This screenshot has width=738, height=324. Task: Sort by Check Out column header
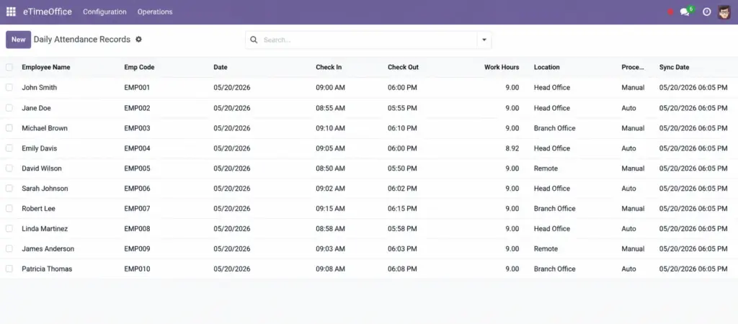(x=403, y=67)
